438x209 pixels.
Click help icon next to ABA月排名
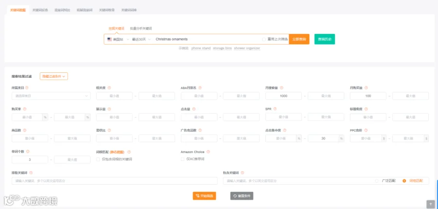(200, 88)
